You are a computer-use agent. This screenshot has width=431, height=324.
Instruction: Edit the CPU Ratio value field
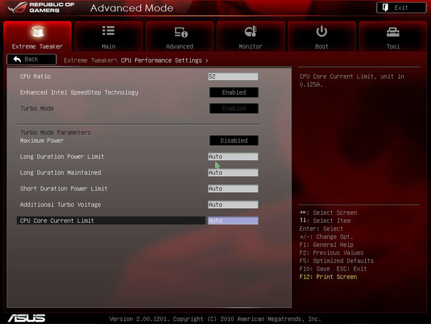point(233,77)
